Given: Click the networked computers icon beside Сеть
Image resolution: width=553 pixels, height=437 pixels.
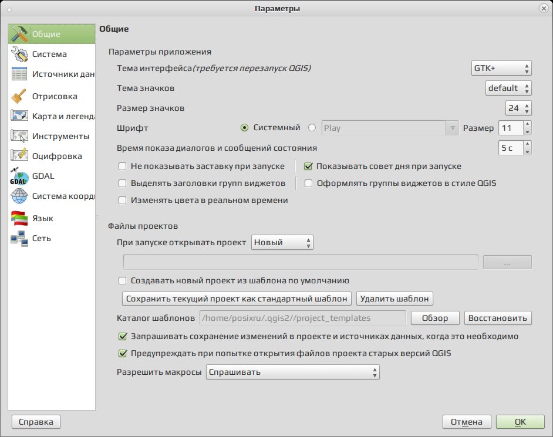Looking at the screenshot, I should coord(19,238).
